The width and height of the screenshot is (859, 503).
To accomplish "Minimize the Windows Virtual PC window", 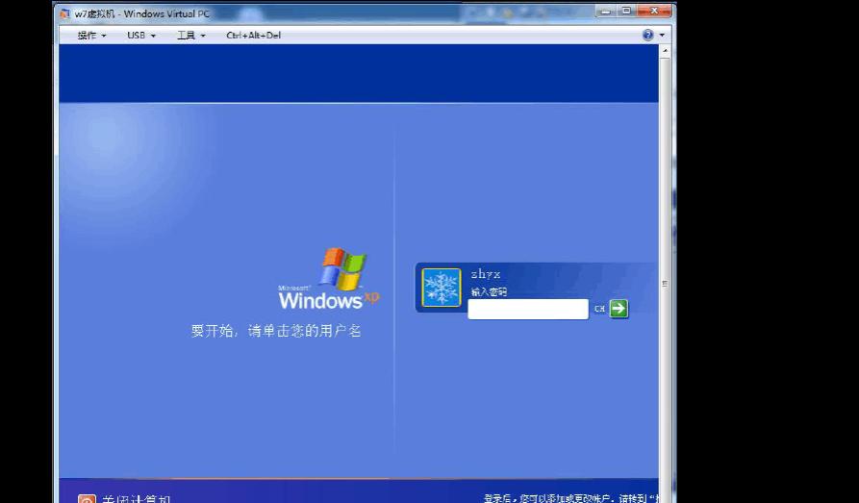I will pos(605,11).
